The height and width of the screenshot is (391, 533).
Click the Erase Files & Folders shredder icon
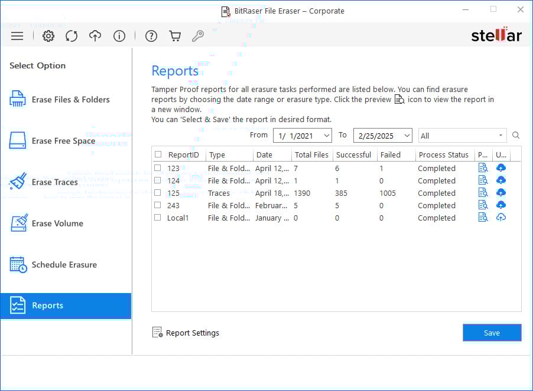(x=17, y=99)
